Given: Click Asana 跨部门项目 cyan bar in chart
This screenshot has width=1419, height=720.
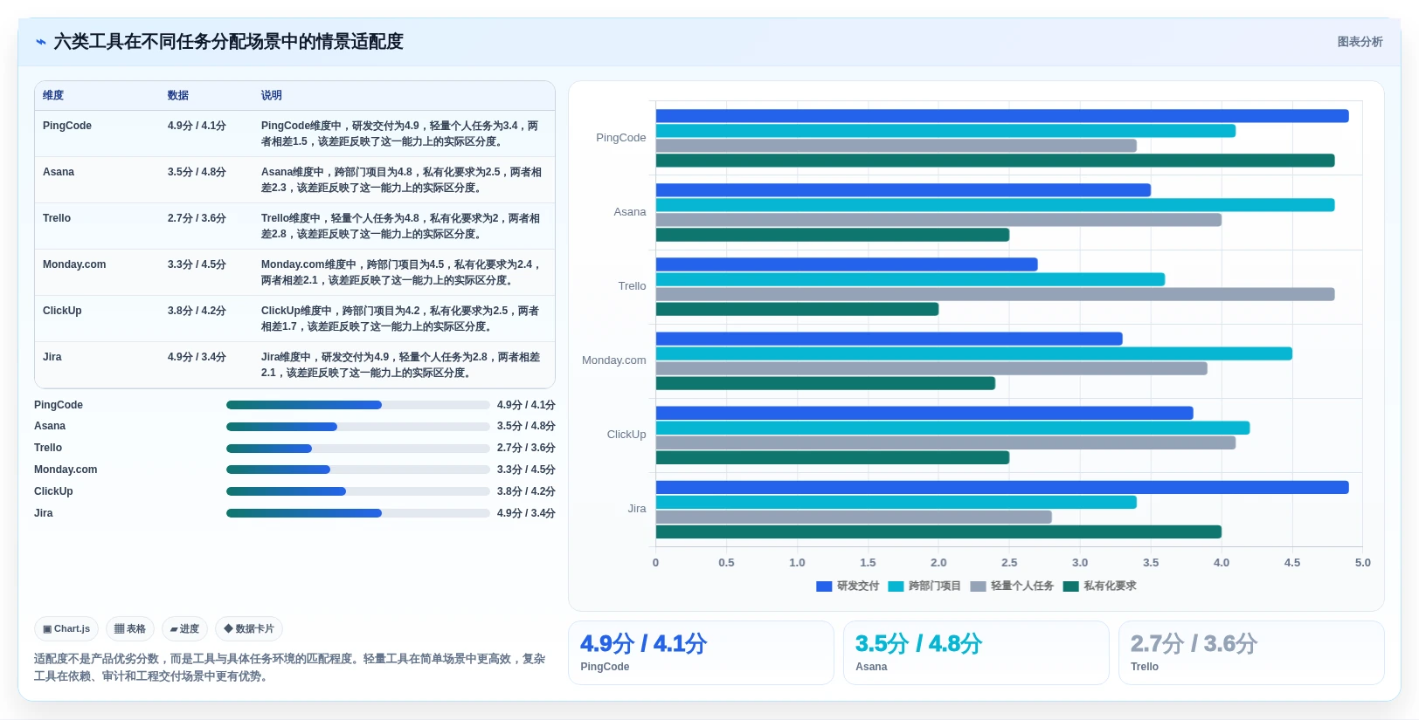Looking at the screenshot, I should click(995, 205).
